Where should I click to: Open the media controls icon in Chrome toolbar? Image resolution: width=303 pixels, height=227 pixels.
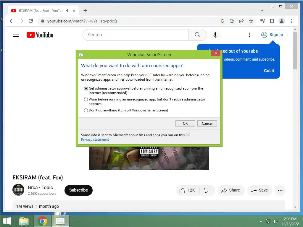click(x=263, y=21)
